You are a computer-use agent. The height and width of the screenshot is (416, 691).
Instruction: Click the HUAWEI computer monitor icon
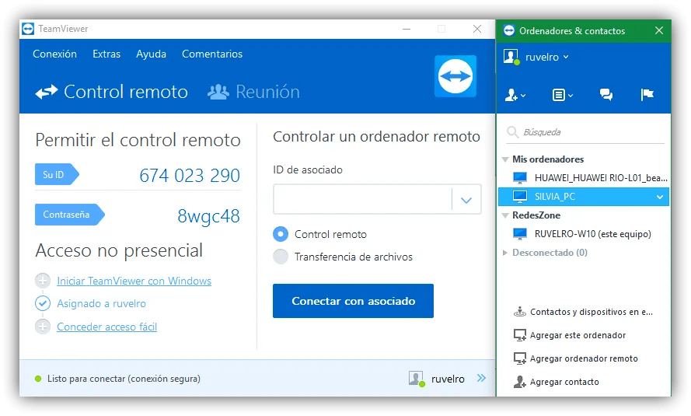[520, 177]
